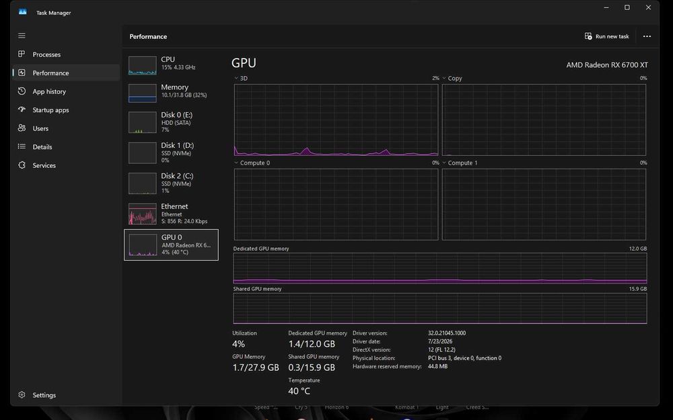Click the Services puzzle icon
This screenshot has height=420, width=673.
[x=22, y=165]
